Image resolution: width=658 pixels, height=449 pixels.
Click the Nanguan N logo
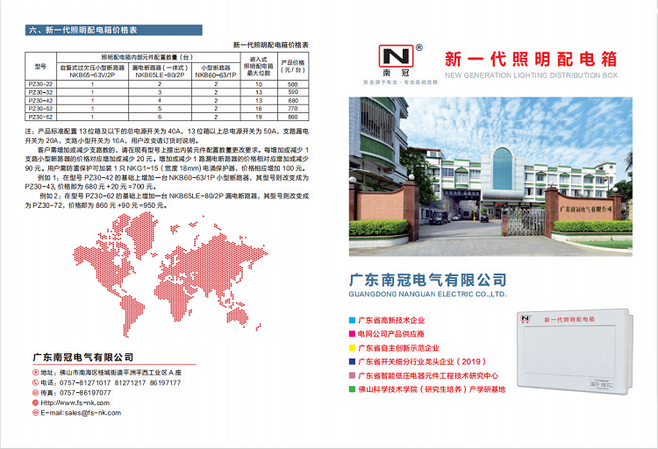[x=394, y=54]
